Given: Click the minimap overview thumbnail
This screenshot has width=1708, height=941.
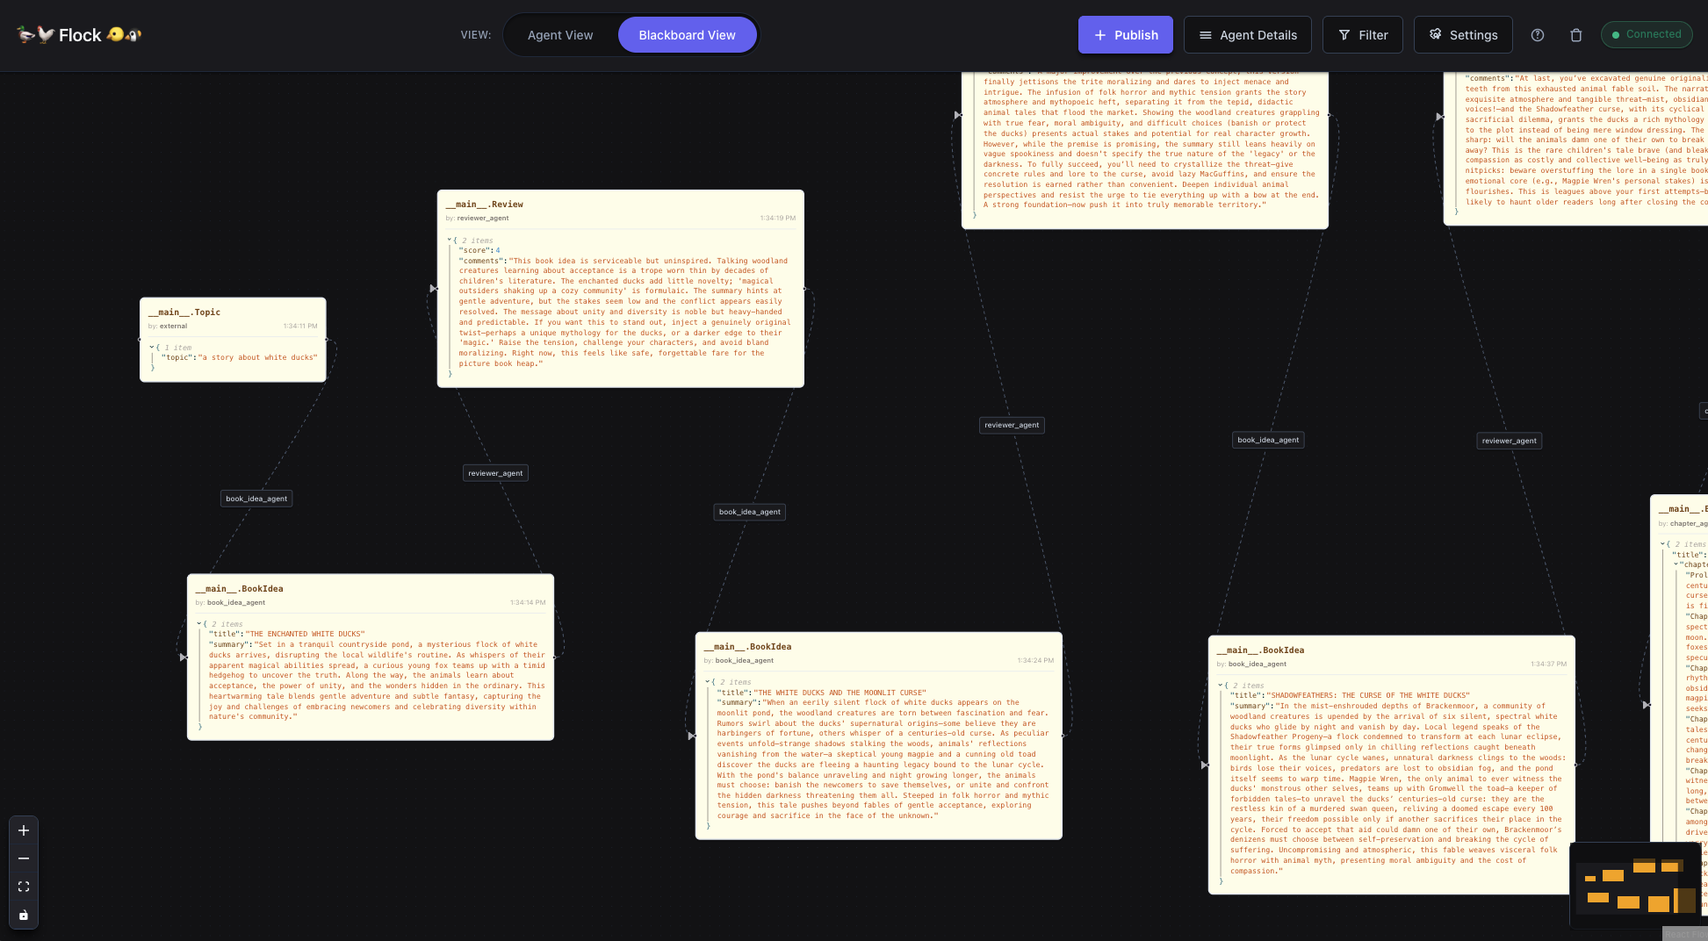Looking at the screenshot, I should pos(1634,887).
